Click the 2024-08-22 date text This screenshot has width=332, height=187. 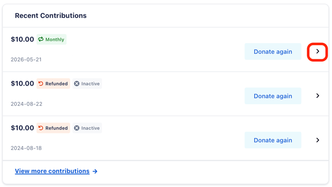[x=26, y=104]
